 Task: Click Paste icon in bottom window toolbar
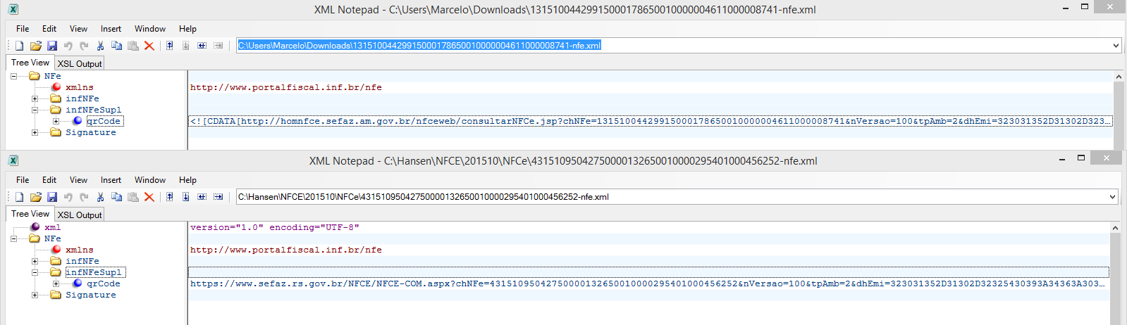(133, 197)
